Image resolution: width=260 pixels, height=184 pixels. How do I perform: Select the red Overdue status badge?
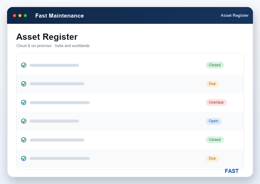coord(216,102)
